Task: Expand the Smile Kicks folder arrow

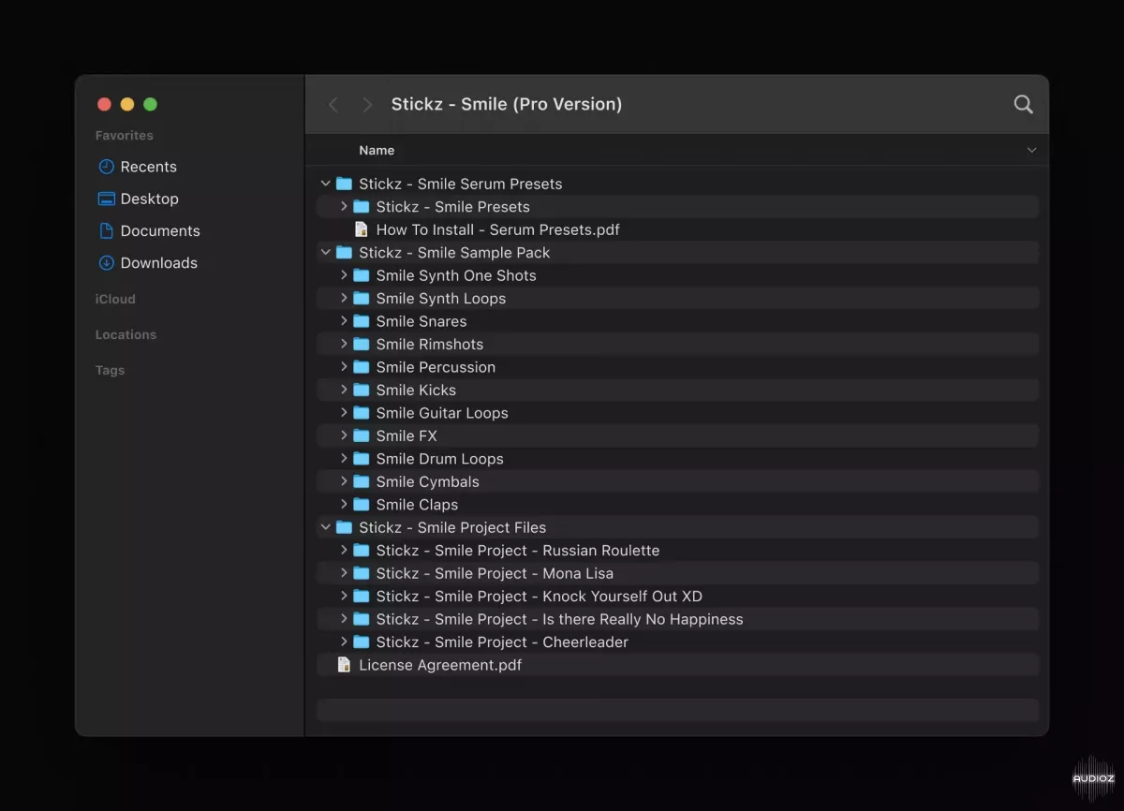Action: click(344, 390)
